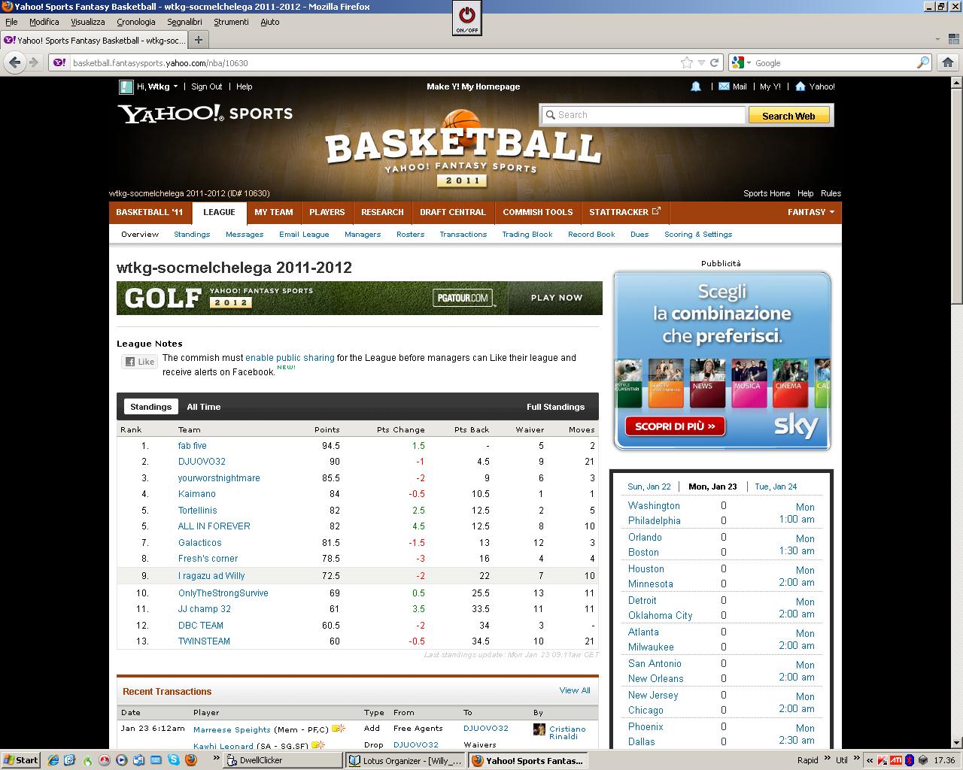The width and height of the screenshot is (963, 770).
Task: Expand the Hi, Wtkg account dropdown
Action: 175,86
